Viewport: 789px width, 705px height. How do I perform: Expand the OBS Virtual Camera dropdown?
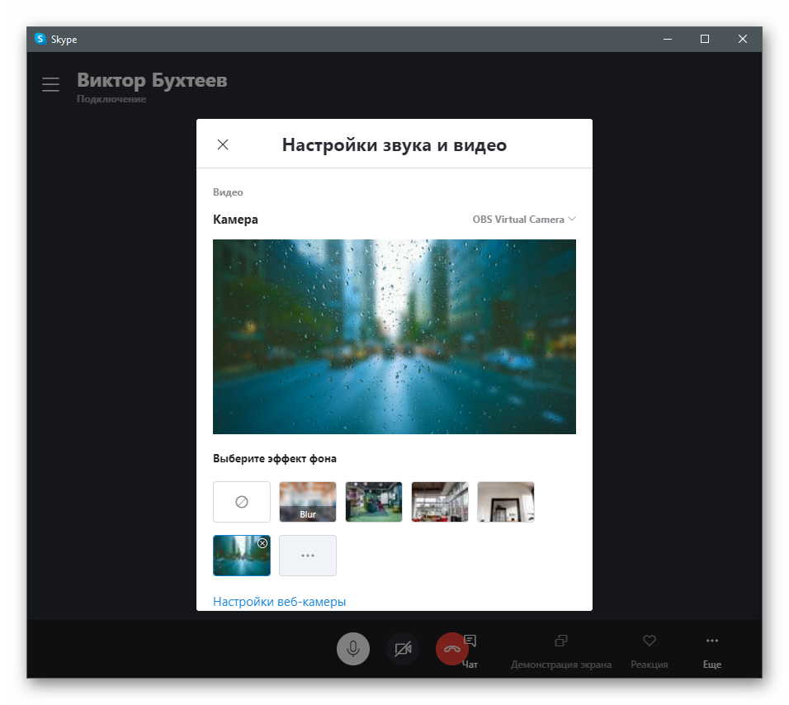(524, 220)
